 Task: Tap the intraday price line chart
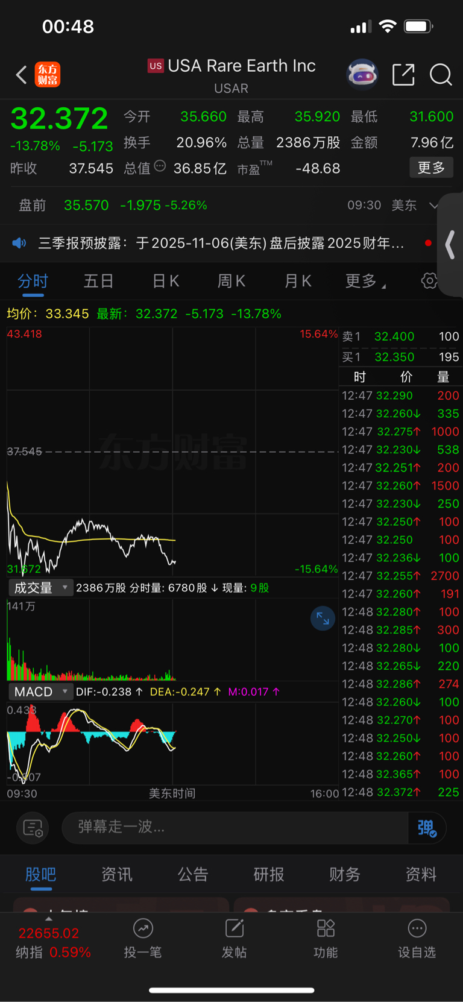pyautogui.click(x=172, y=452)
